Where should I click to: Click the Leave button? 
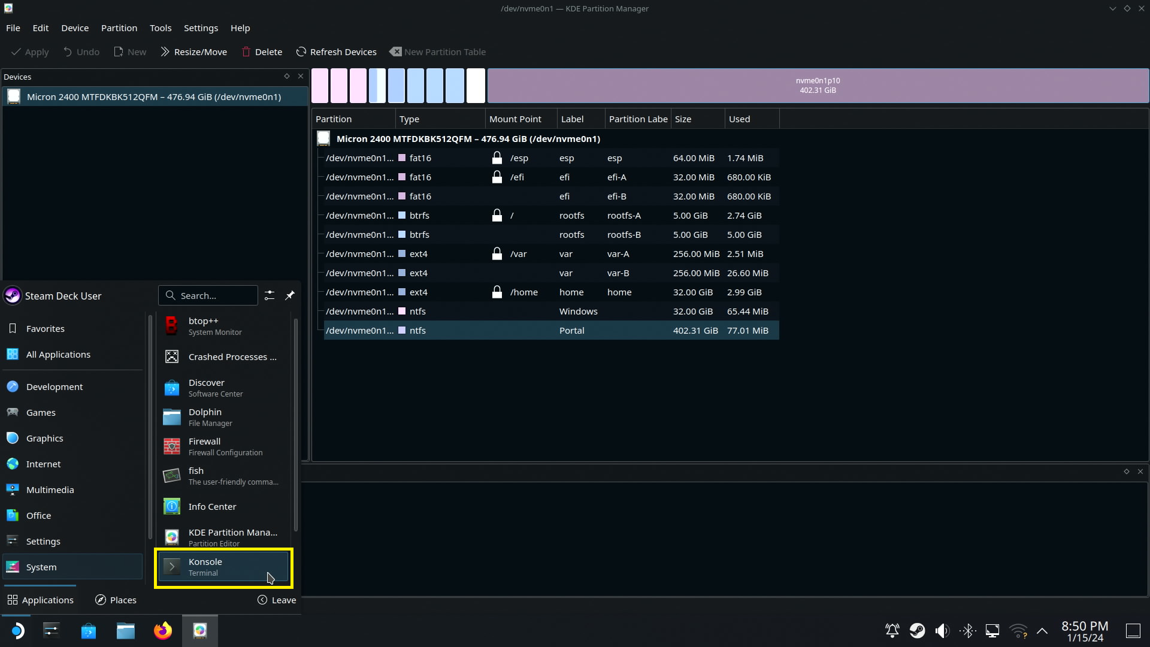pos(277,600)
